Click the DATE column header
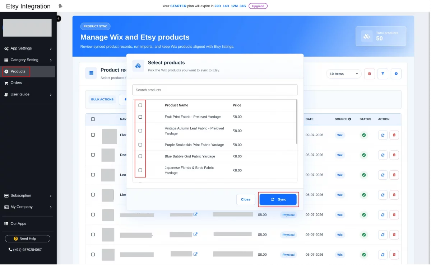Screen dimensions: 431x265 tap(309, 119)
